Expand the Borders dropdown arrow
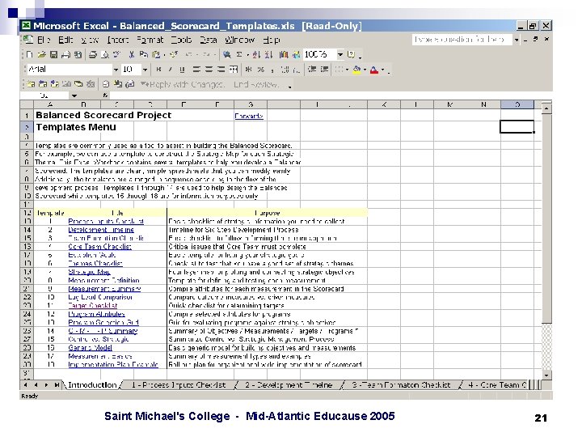This screenshot has height=437, width=582. click(347, 70)
